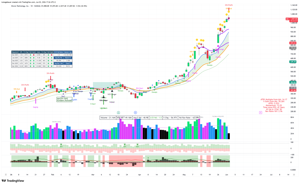Click the green earnings E marker
Viewport: 300px width, 185px height.
[x=118, y=113]
